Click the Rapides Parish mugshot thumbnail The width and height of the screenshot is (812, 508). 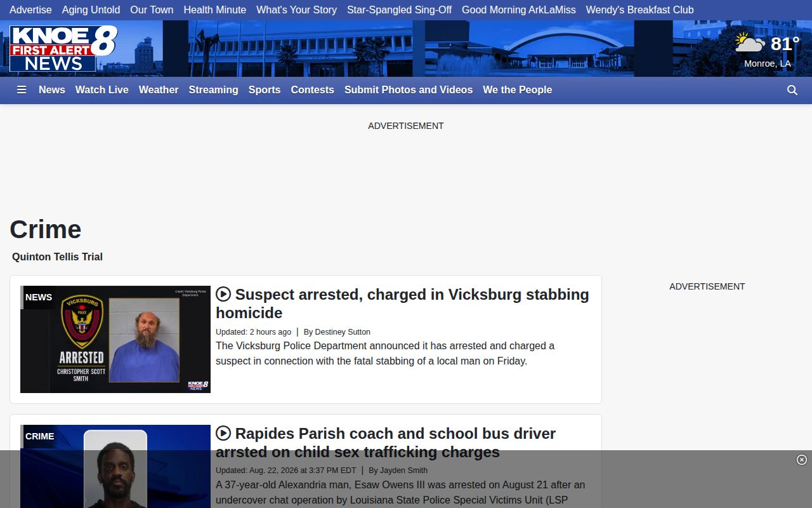click(115, 466)
